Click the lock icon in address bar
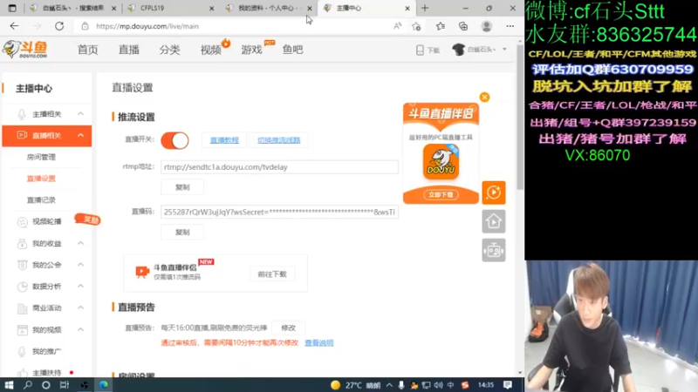698x392 pixels. 85,26
